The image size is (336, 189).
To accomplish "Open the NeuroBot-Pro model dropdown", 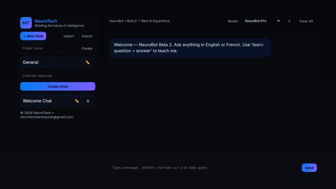I will pyautogui.click(x=262, y=21).
